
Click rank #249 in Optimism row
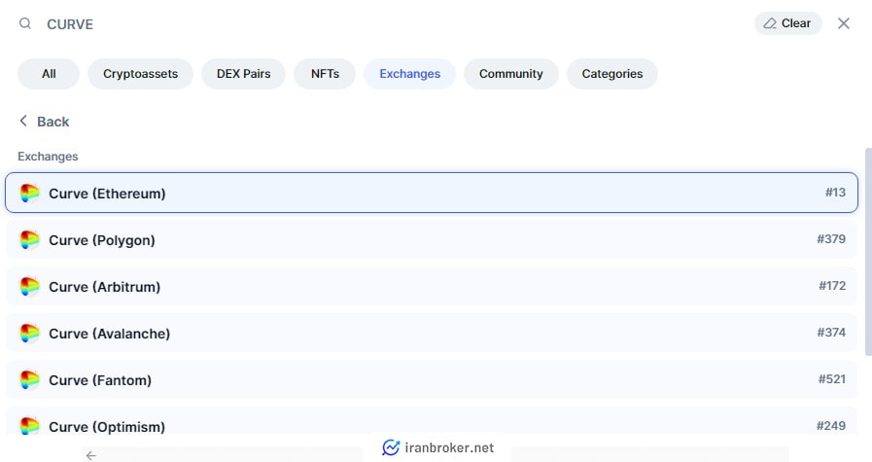tap(831, 426)
